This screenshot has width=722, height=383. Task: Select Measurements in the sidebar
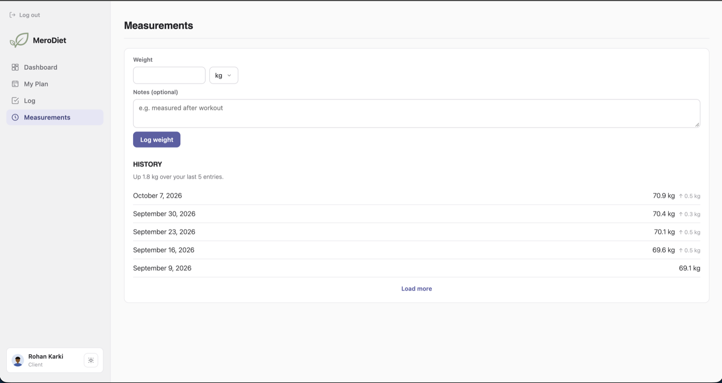[x=55, y=117]
